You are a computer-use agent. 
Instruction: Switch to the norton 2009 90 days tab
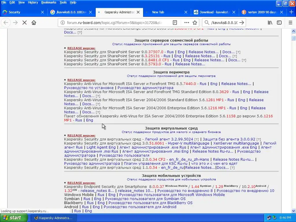click(x=262, y=12)
